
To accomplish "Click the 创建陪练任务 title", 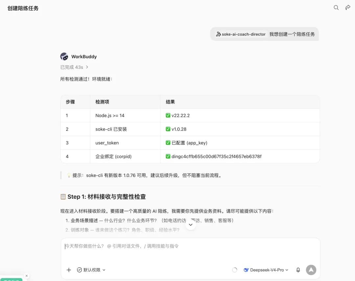I will pos(23,8).
